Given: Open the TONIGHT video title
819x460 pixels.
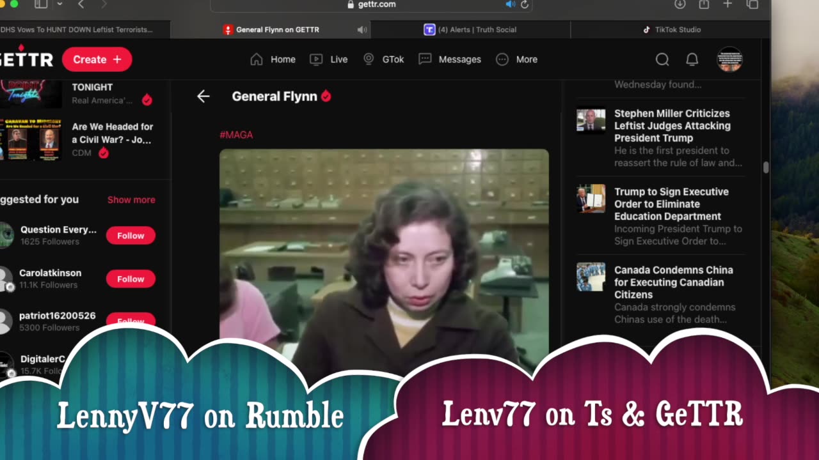Looking at the screenshot, I should (92, 88).
